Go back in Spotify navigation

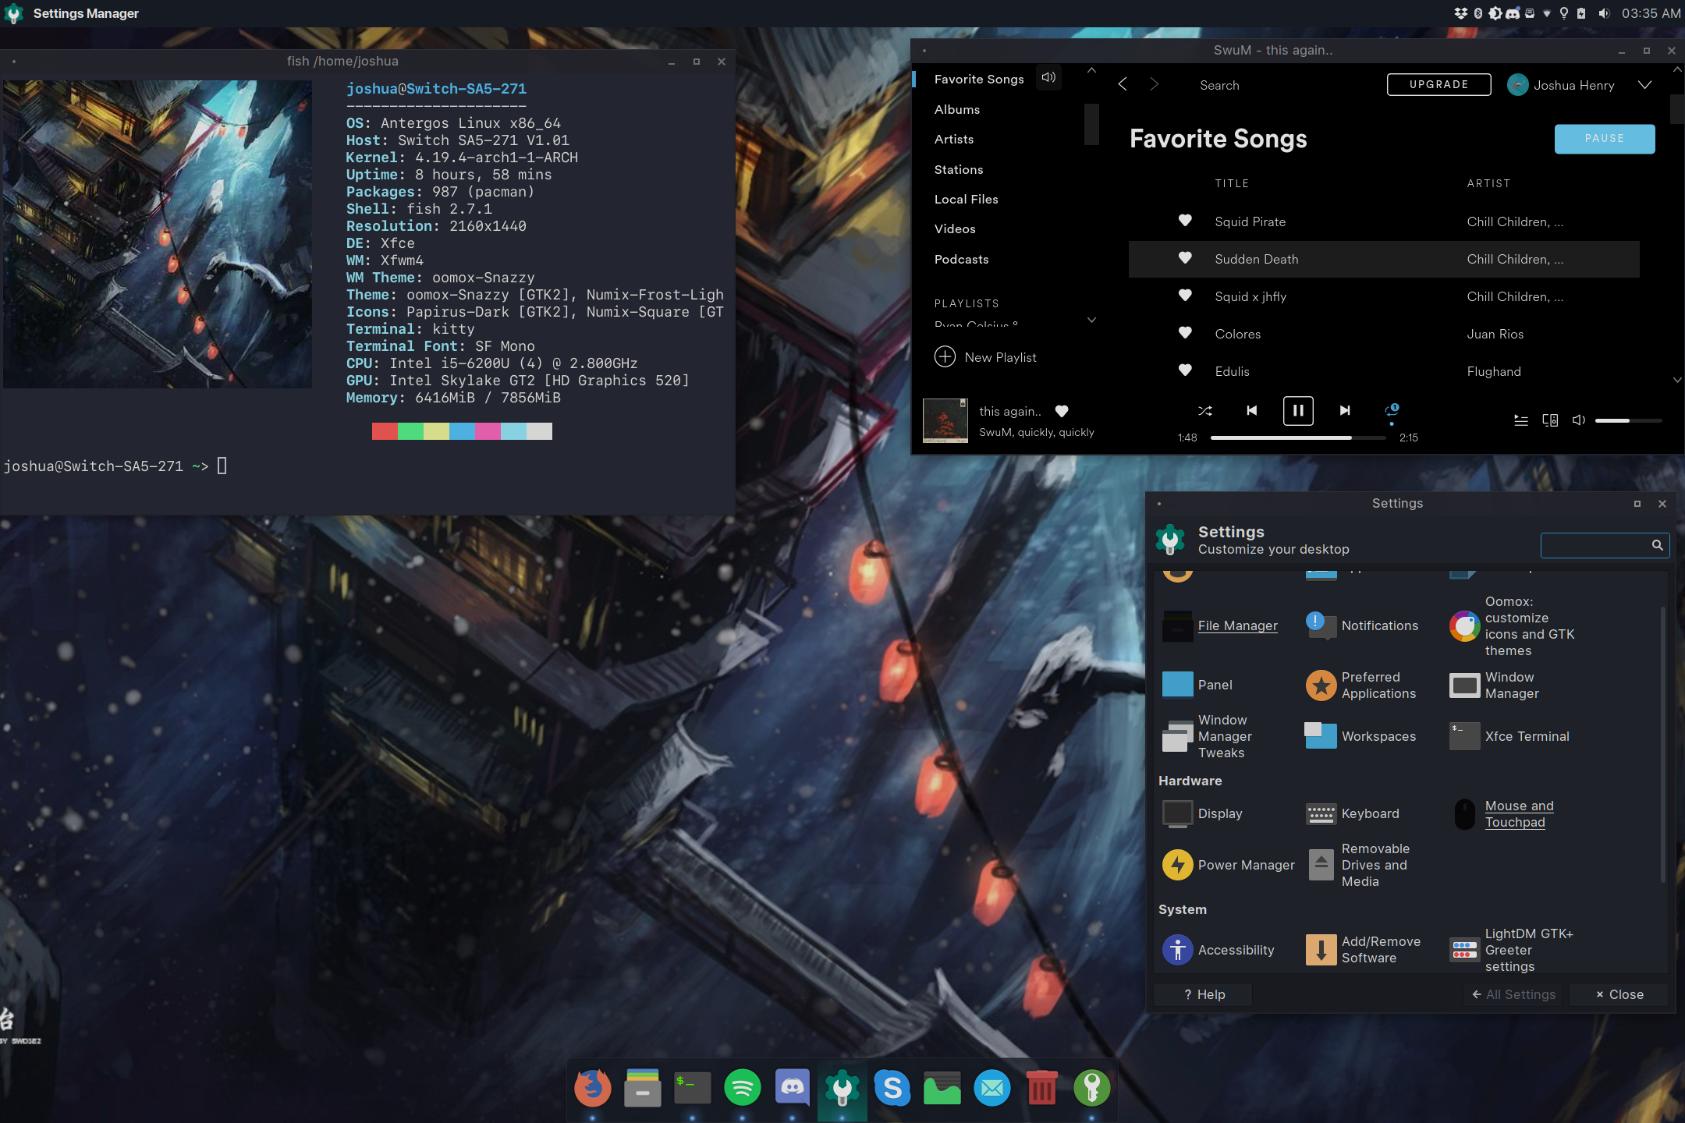click(x=1122, y=84)
